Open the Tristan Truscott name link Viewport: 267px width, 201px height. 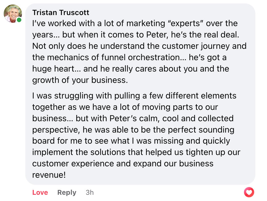(61, 12)
